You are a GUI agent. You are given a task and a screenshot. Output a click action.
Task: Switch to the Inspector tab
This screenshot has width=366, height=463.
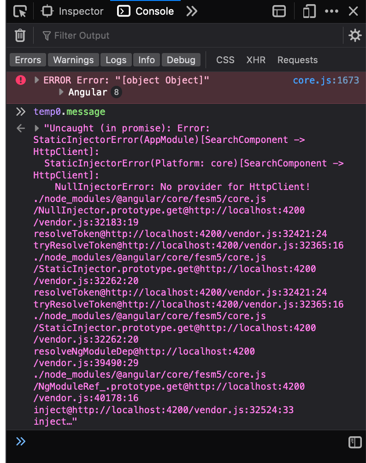[x=73, y=12]
